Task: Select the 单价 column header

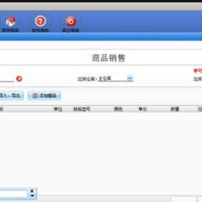Action: 153,109
